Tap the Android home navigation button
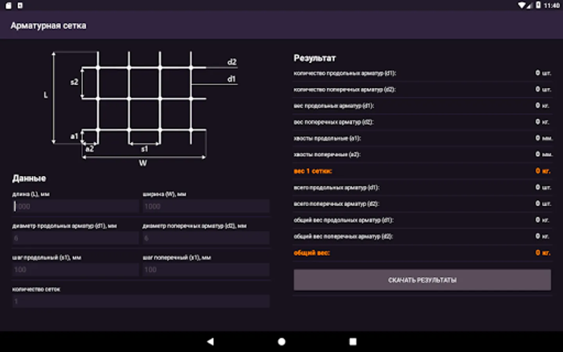563x352 pixels. coord(281,341)
